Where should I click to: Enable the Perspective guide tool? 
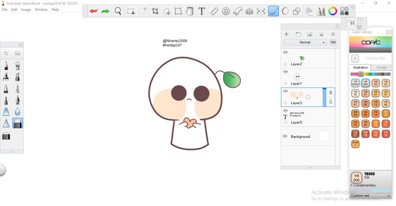tap(249, 11)
